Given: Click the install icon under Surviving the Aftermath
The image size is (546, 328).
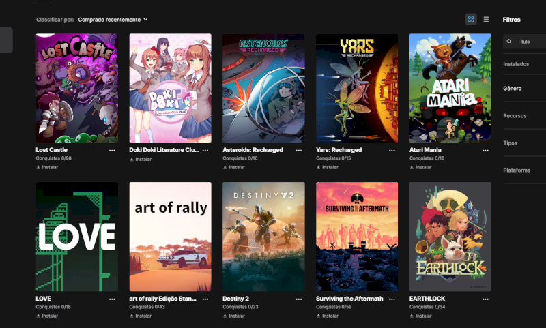Looking at the screenshot, I should (319, 316).
